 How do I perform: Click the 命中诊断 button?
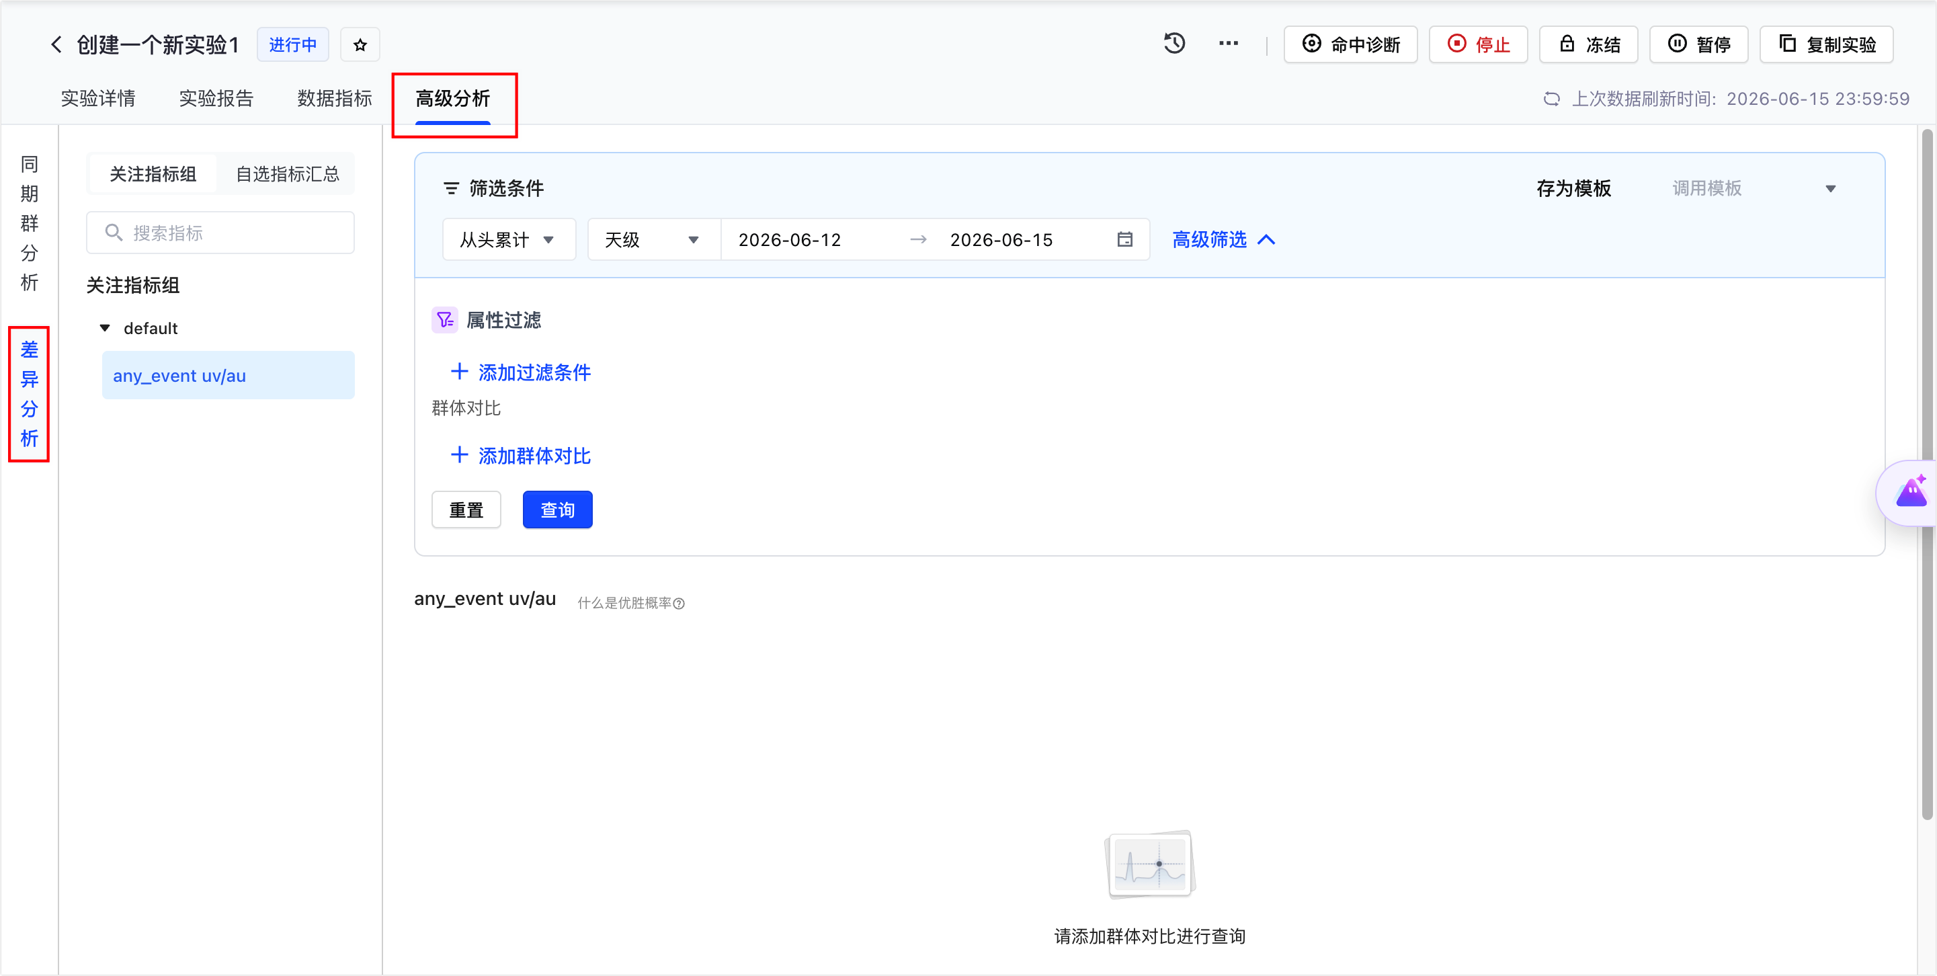[1350, 44]
